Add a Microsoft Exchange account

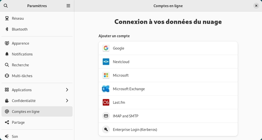click(168, 89)
